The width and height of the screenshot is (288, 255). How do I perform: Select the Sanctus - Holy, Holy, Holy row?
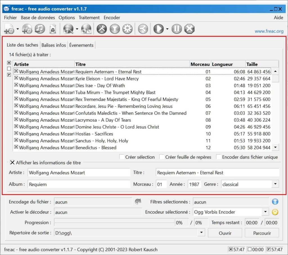coord(142,140)
